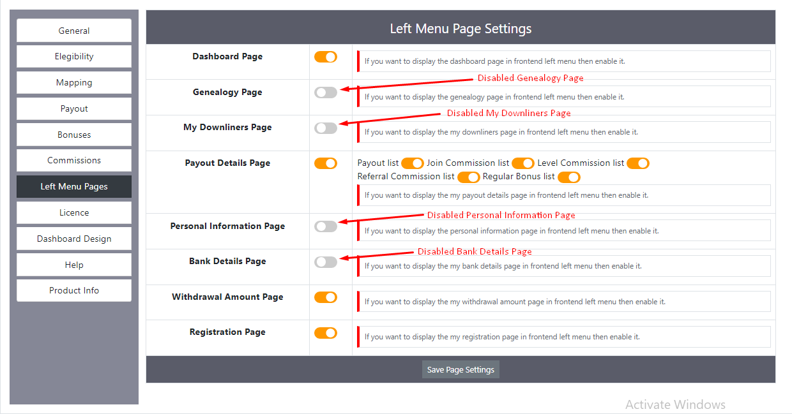Turn off the Payout list toggle
Screen dimensions: 792x414
(413, 163)
